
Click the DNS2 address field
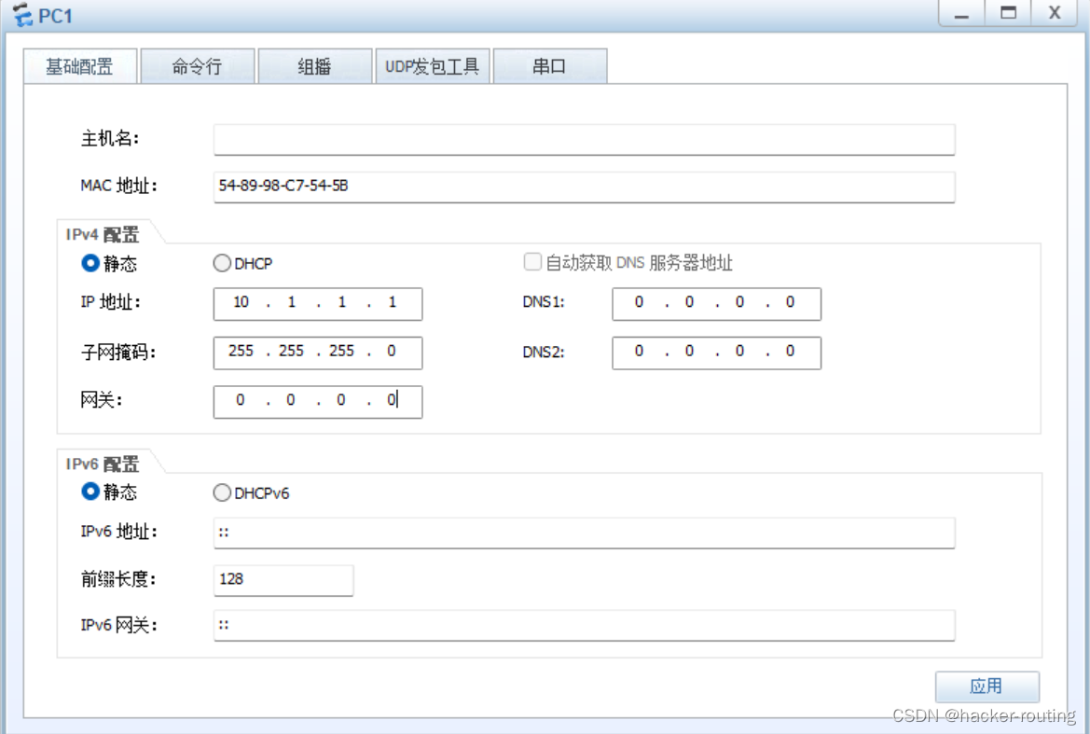click(x=717, y=353)
